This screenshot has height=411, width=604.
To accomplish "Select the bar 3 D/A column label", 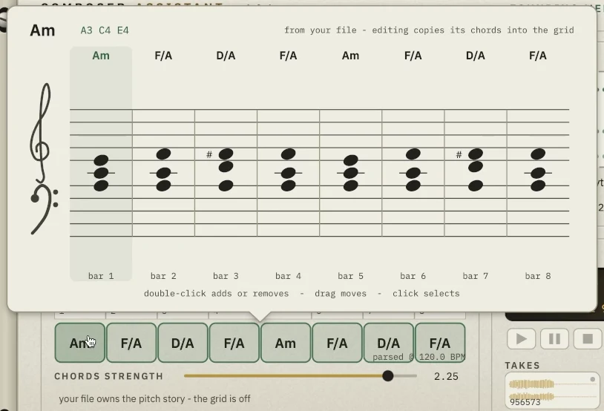I will (226, 56).
